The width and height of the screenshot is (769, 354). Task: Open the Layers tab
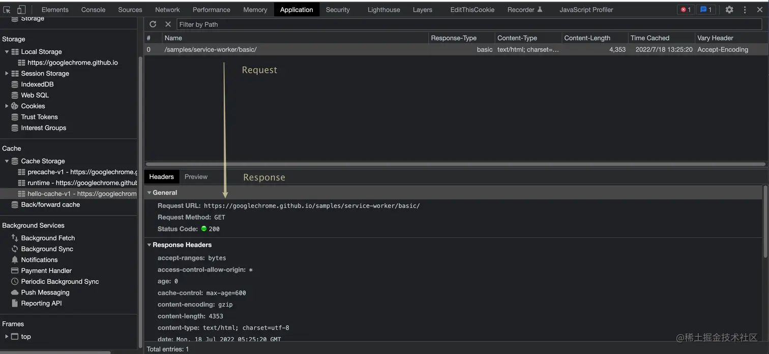click(x=423, y=10)
